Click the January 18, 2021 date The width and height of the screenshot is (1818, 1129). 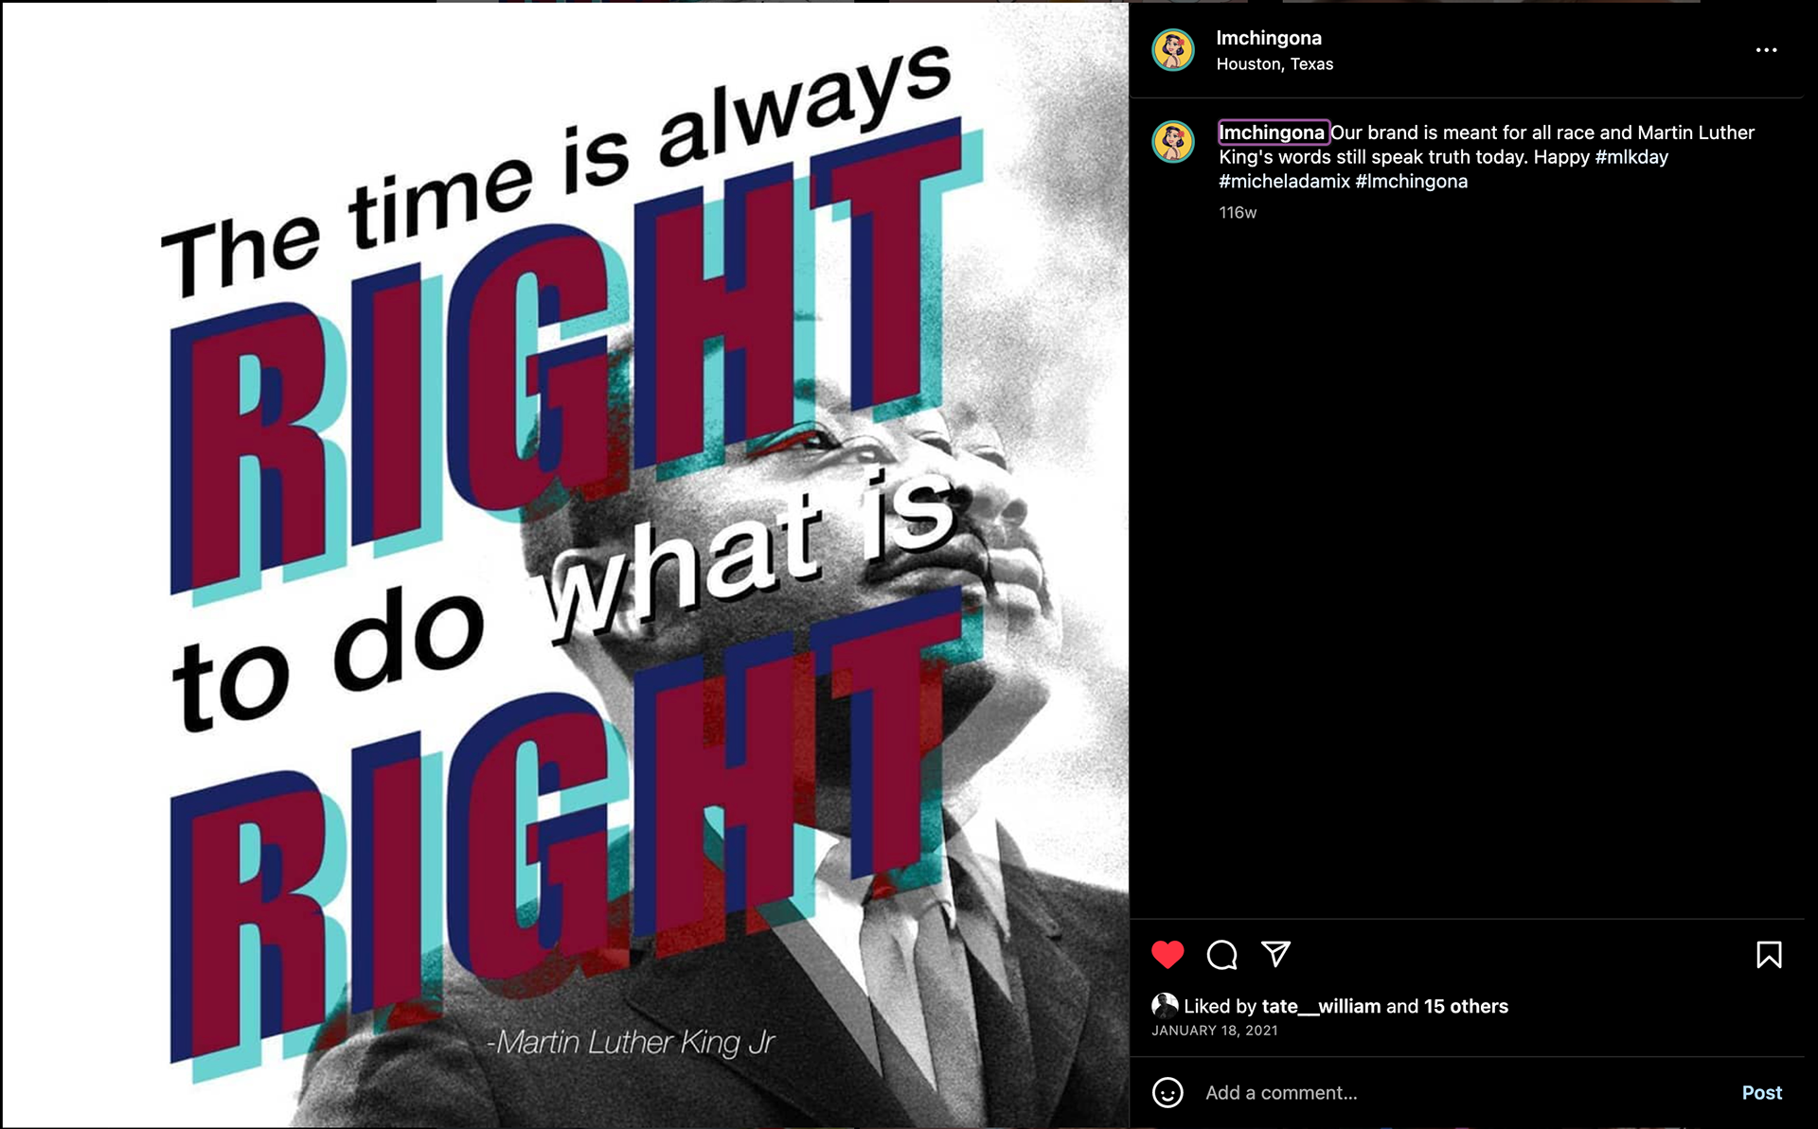coord(1215,1031)
